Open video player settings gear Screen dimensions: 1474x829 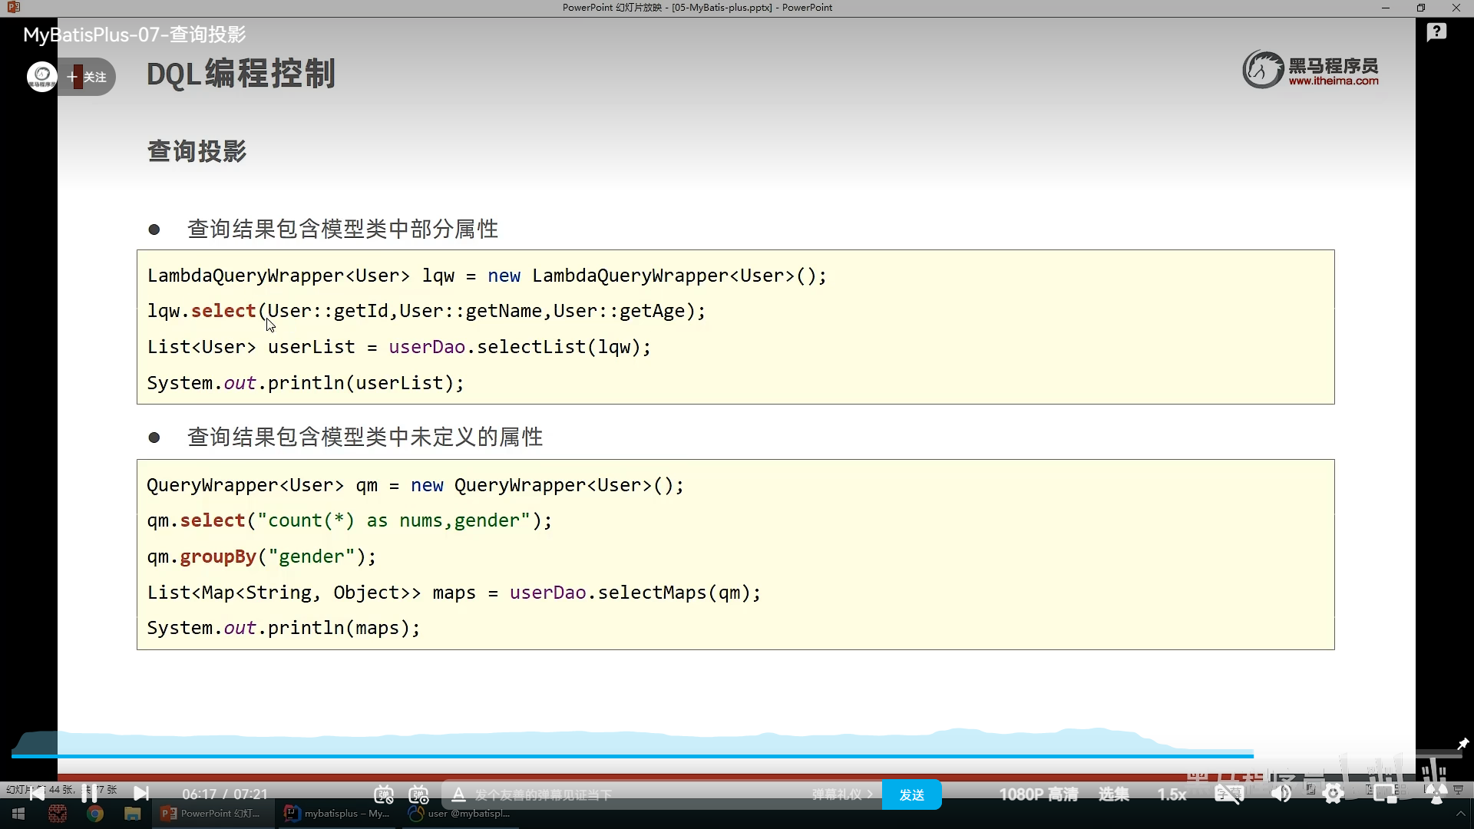coord(1334,794)
